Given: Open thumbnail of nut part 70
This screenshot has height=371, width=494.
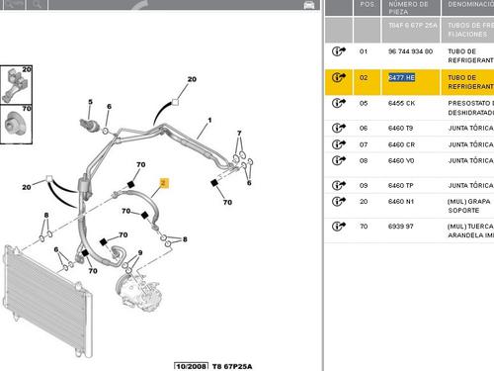Looking at the screenshot, I should coord(16,124).
